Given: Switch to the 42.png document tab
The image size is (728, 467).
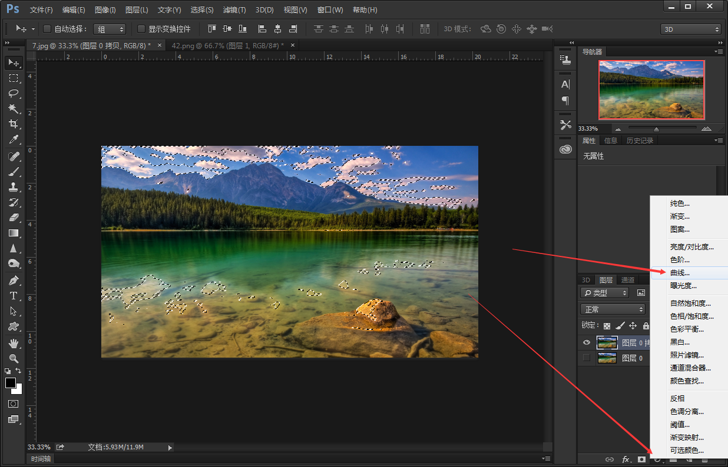Looking at the screenshot, I should click(227, 45).
